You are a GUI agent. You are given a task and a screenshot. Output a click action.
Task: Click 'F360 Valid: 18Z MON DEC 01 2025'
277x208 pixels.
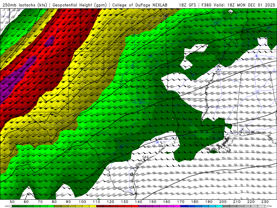pyautogui.click(x=238, y=5)
